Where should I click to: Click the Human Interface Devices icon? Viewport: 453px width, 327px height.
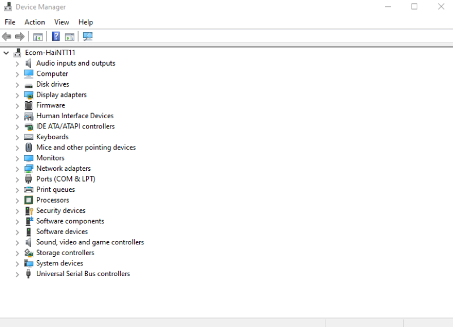tap(29, 116)
